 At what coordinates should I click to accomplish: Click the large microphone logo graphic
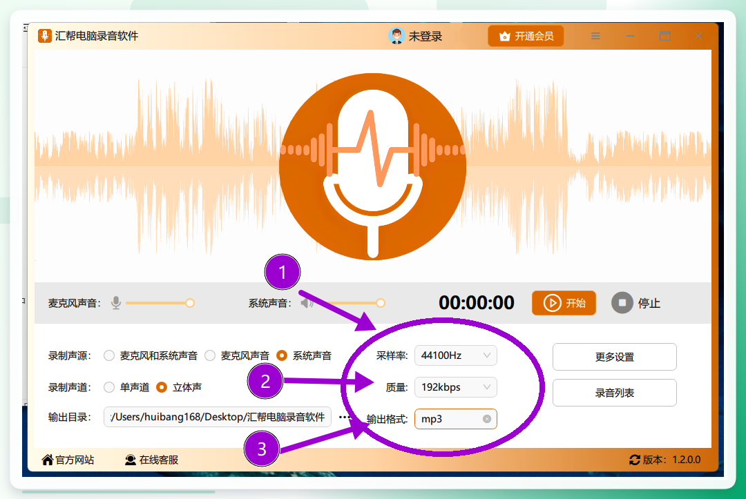point(372,166)
